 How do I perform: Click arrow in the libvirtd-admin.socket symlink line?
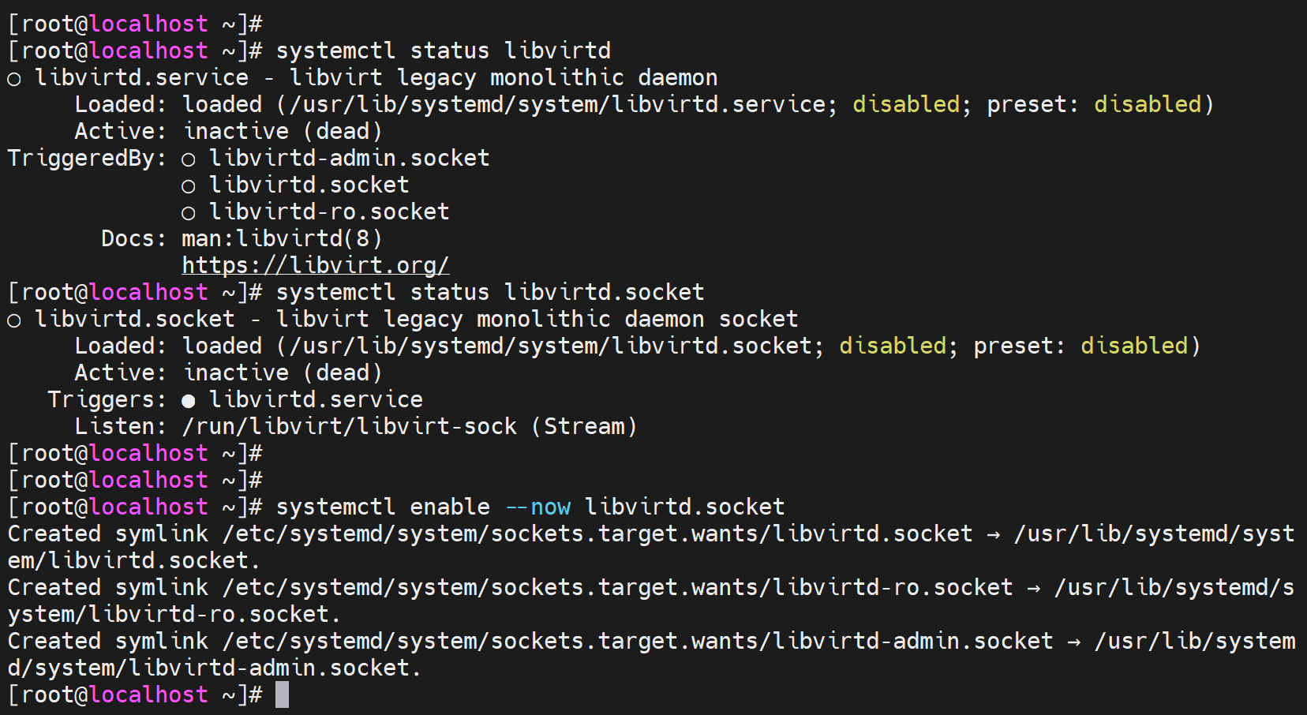pyautogui.click(x=1073, y=642)
